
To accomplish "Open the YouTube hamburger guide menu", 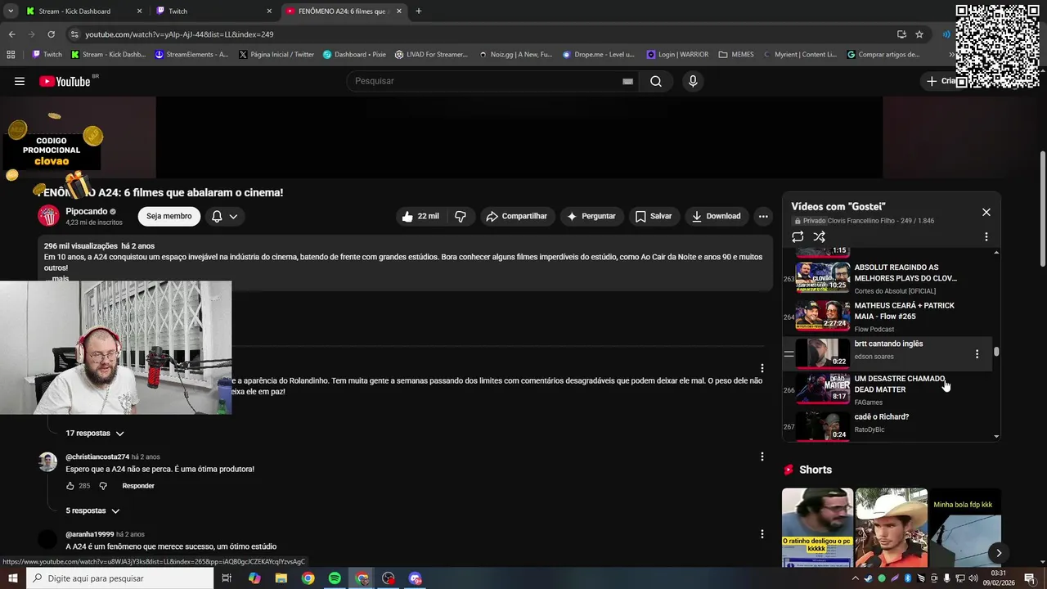I will click(20, 81).
